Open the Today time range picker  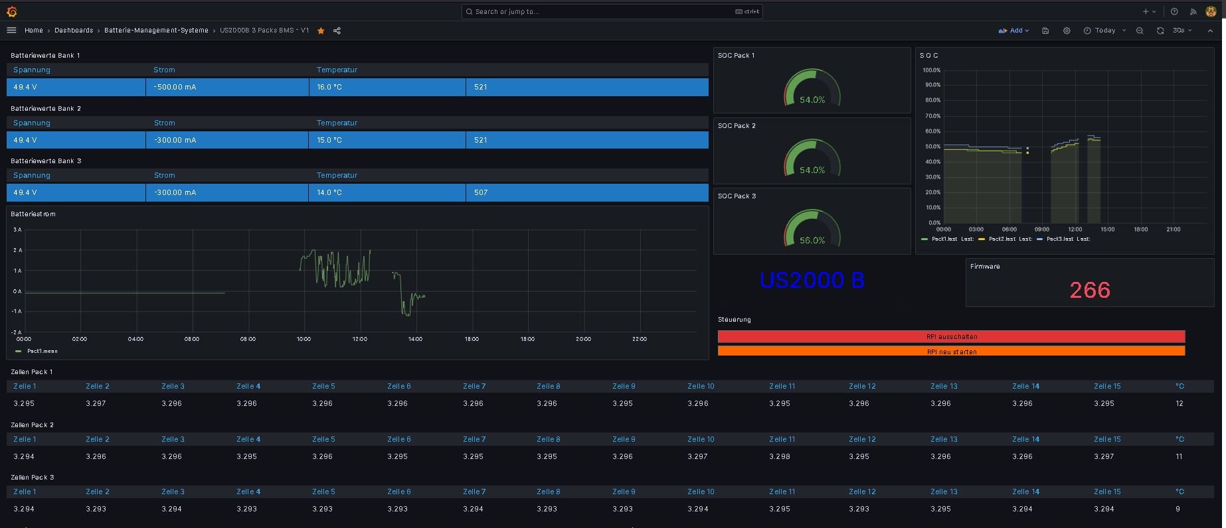(x=1104, y=31)
